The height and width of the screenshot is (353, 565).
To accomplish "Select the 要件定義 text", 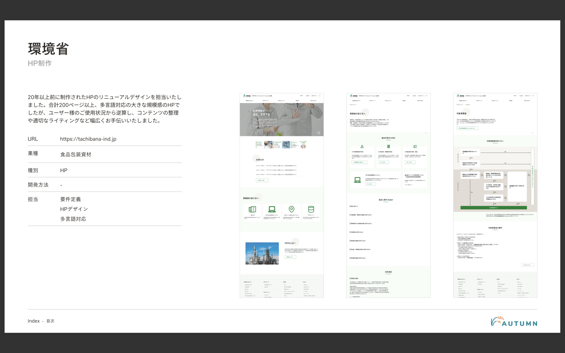I will click(71, 199).
